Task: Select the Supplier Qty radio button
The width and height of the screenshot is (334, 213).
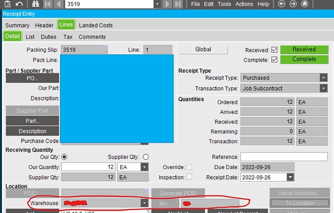Action: click(146, 157)
